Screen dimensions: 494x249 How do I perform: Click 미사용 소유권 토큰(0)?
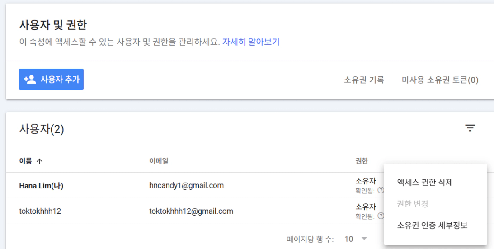pos(440,80)
